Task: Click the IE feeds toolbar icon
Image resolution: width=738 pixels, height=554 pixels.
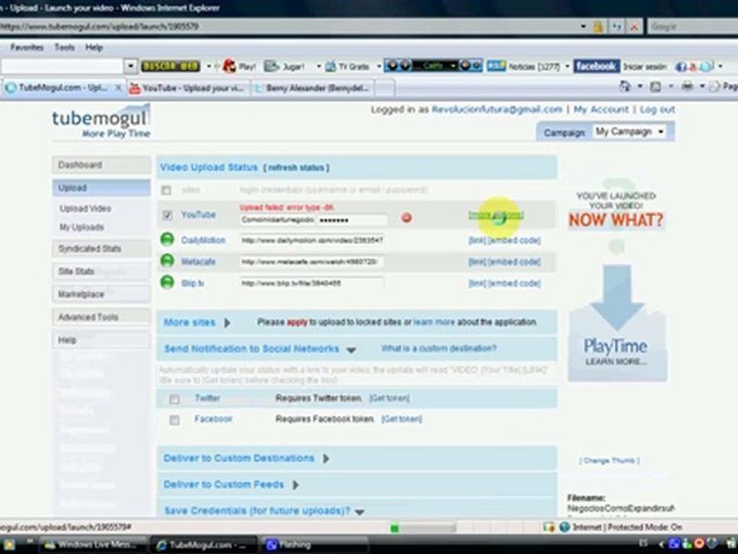Action: (656, 87)
